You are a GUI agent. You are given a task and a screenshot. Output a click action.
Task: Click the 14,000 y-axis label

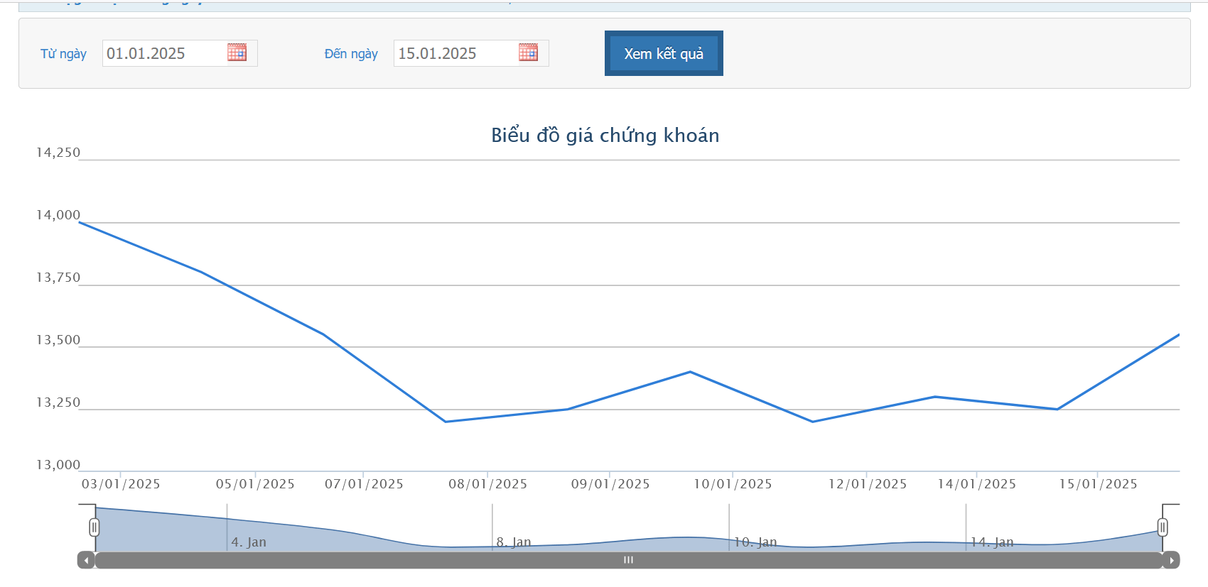[58, 215]
